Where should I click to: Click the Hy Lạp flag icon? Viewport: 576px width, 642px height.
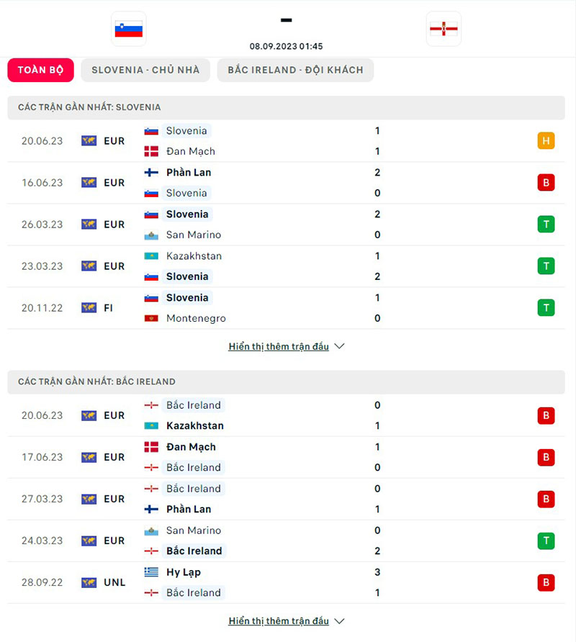[x=153, y=572]
